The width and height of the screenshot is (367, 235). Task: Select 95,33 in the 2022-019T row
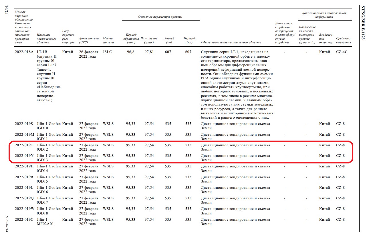[x=130, y=145]
